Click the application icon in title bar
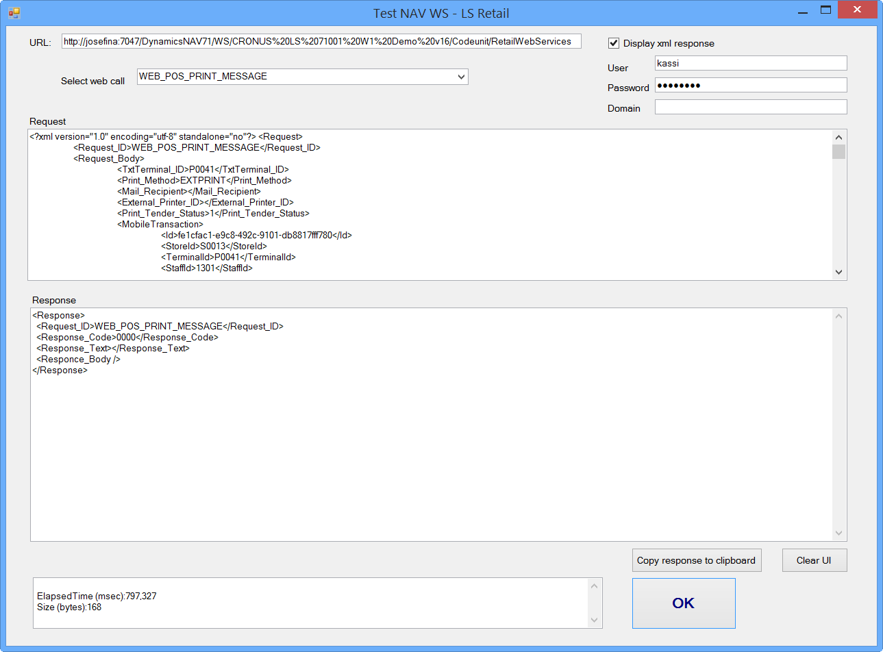 [x=14, y=12]
